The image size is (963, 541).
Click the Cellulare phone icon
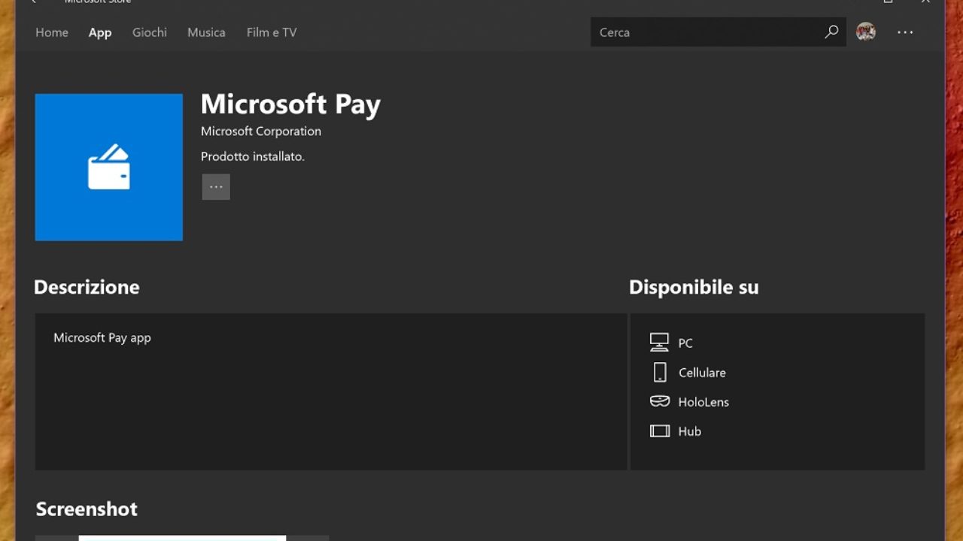click(x=659, y=371)
